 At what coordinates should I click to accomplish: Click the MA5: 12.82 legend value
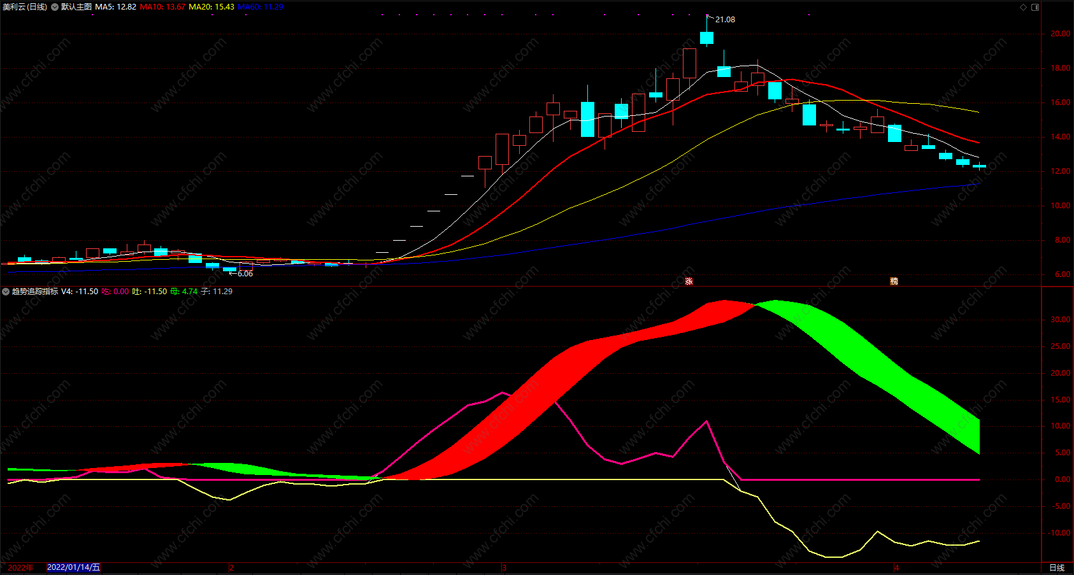coord(116,7)
